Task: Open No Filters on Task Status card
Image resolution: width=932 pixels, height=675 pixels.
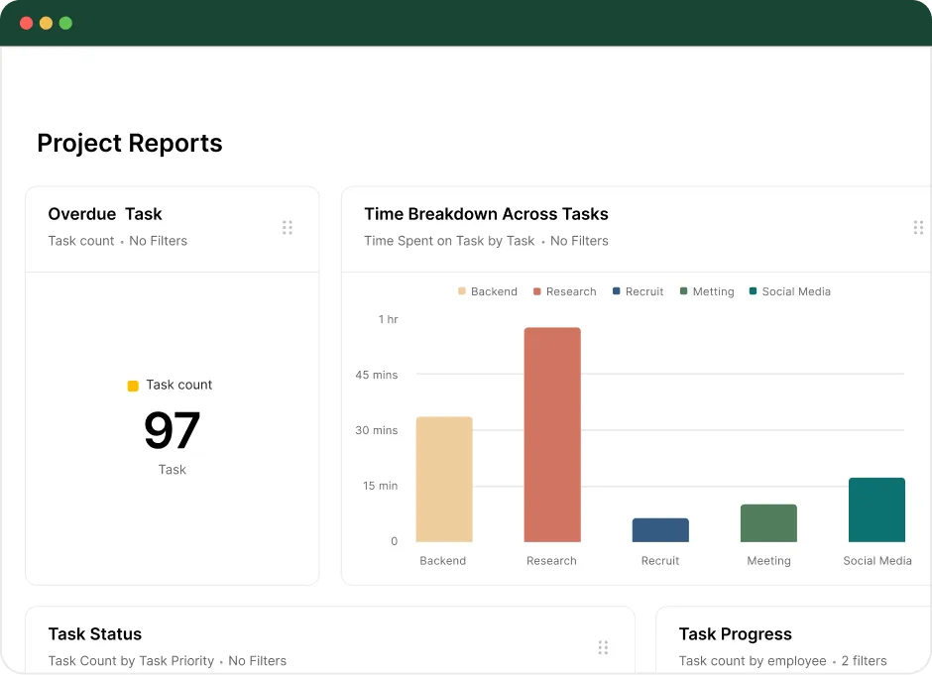Action: coord(258,661)
